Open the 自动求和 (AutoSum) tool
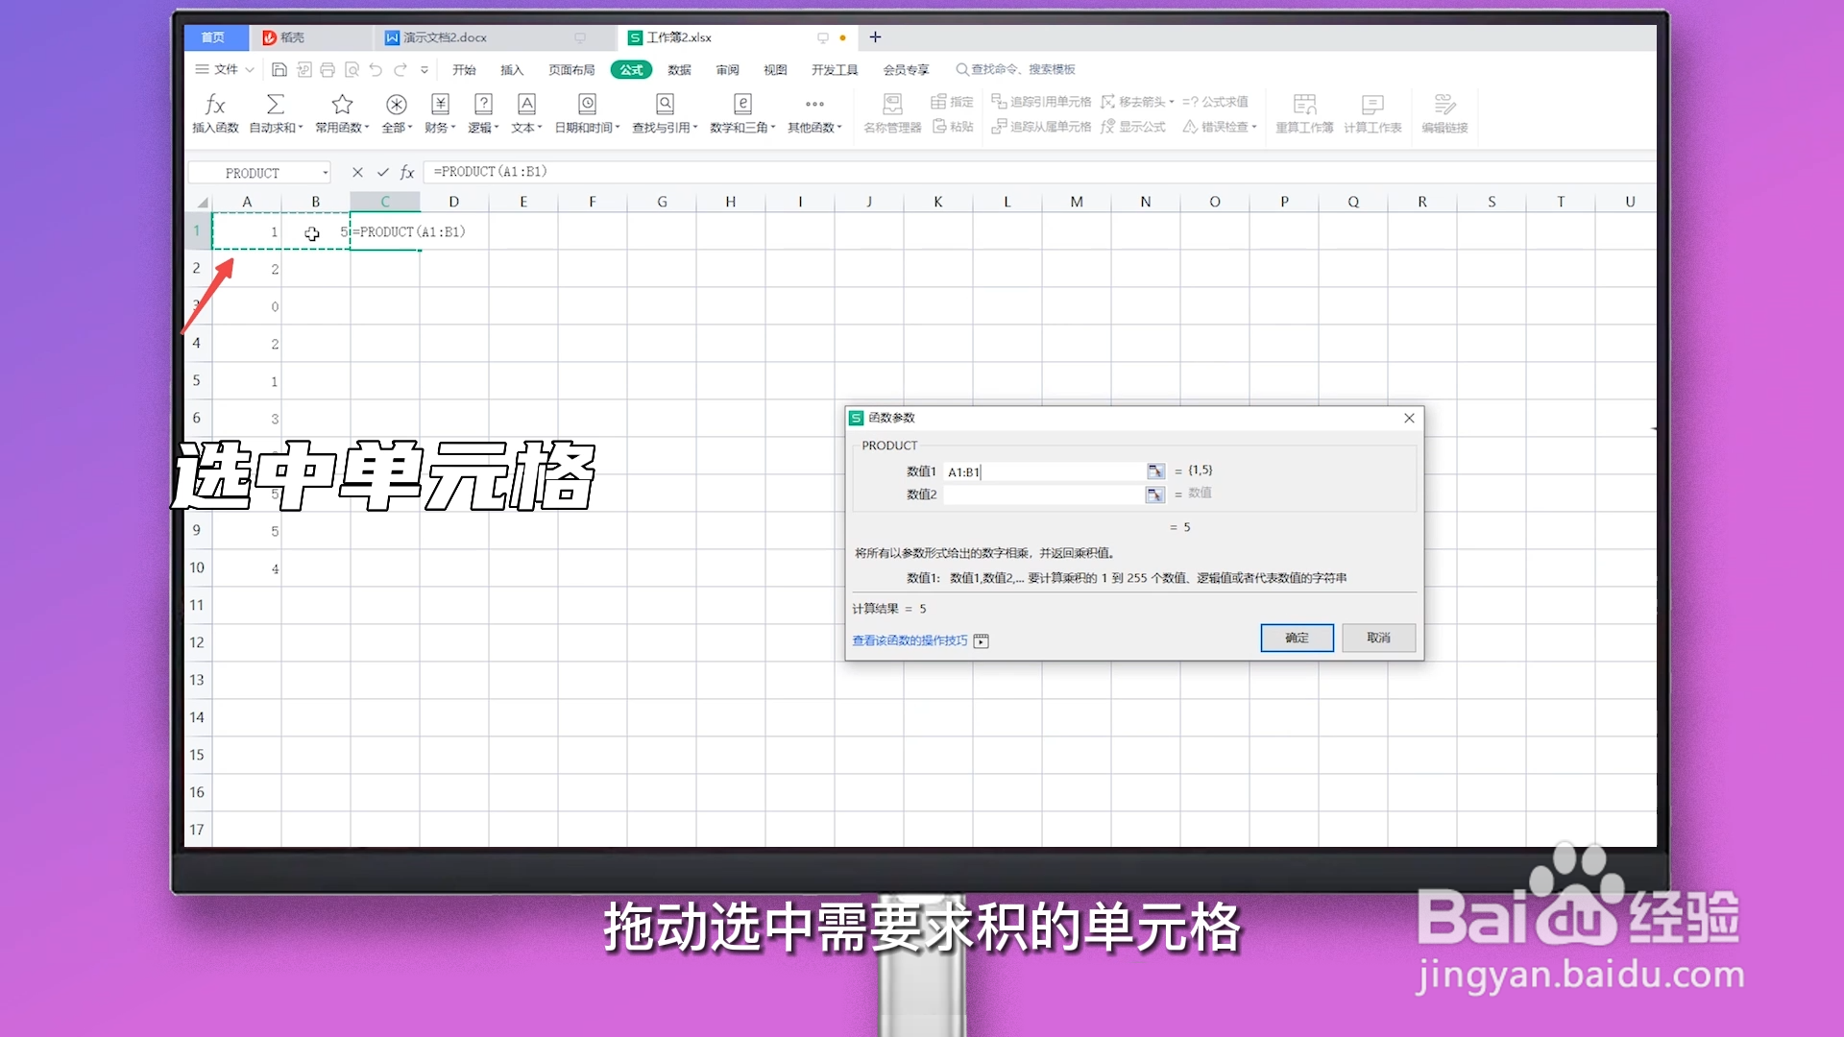This screenshot has height=1037, width=1844. coord(277,113)
